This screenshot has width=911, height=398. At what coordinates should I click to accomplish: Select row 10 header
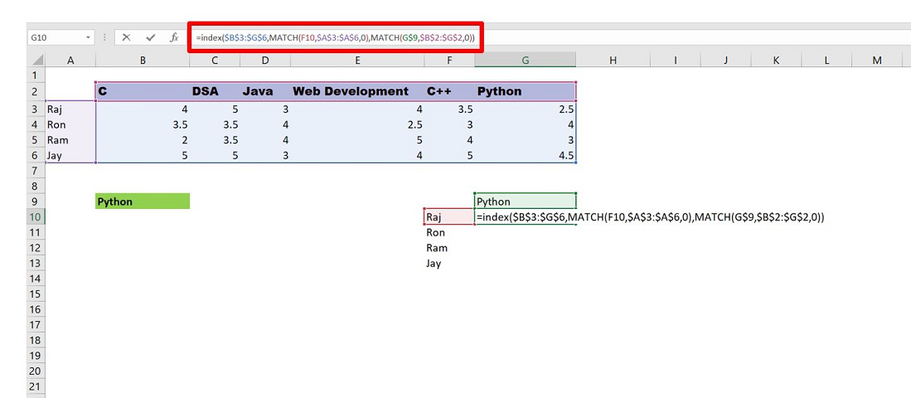[x=34, y=217]
